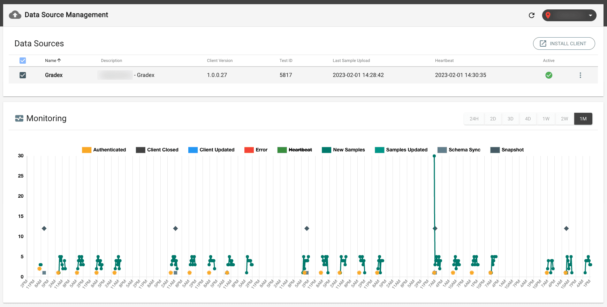Select the Gradex data source name

tap(54, 75)
